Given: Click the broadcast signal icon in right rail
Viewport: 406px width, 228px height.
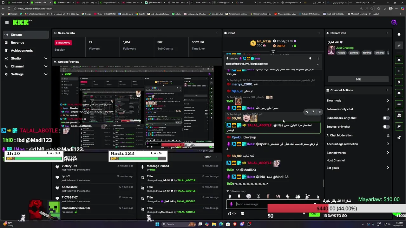Looking at the screenshot, I should click(x=399, y=104).
